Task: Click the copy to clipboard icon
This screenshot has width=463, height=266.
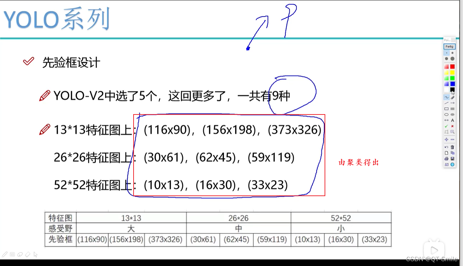Action: click(x=452, y=153)
